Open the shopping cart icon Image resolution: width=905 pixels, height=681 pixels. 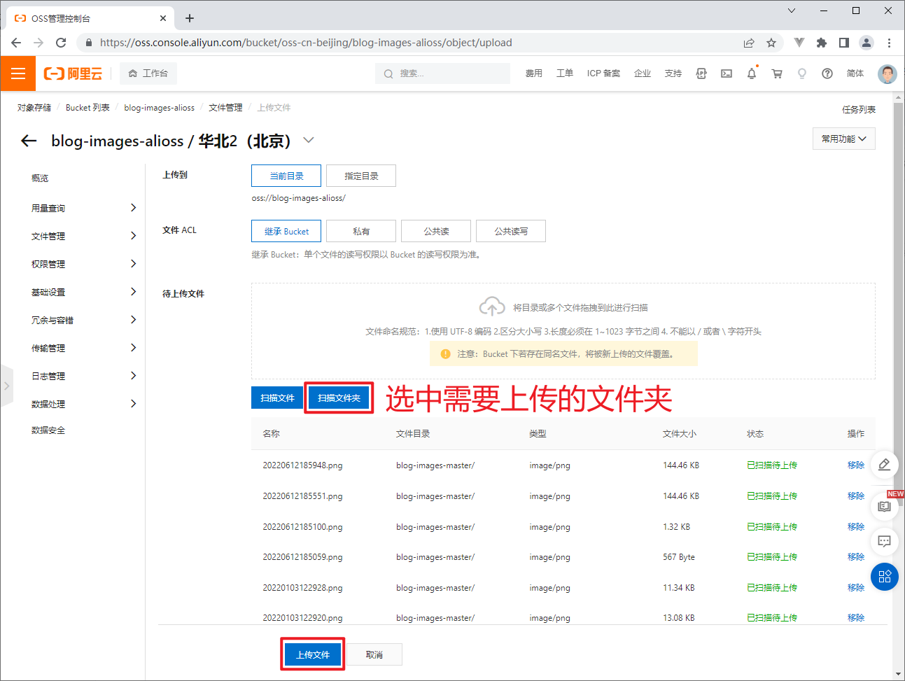[x=777, y=73]
